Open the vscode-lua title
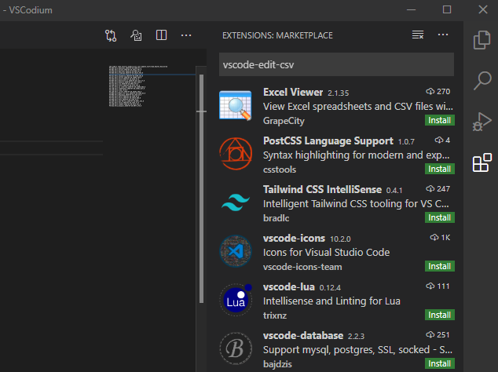This screenshot has width=498, height=372. [289, 287]
